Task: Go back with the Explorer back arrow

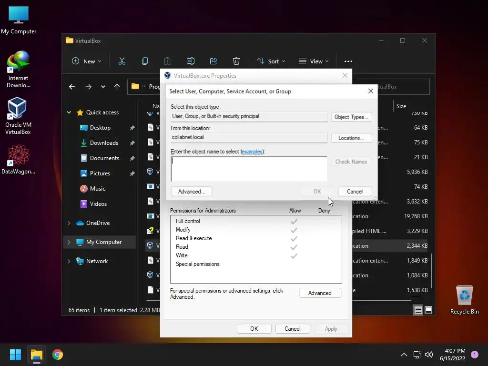Action: tap(72, 87)
